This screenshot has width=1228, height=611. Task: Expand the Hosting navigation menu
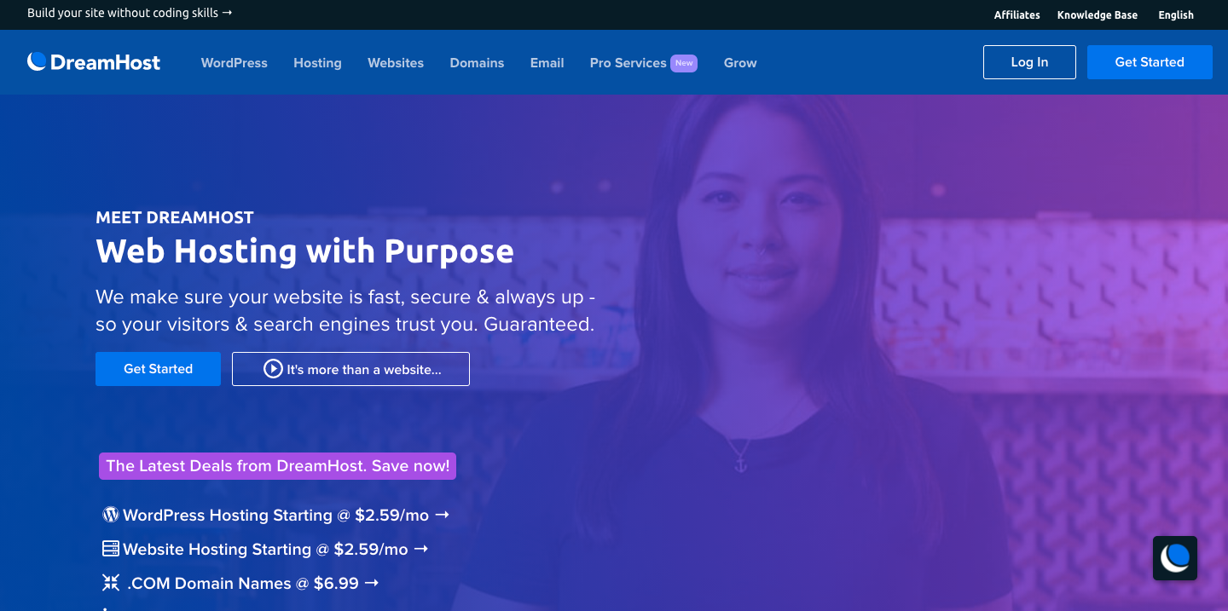coord(317,63)
